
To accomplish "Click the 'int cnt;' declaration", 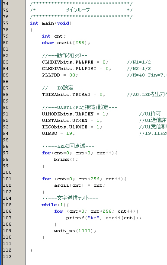I will click(x=54, y=36).
